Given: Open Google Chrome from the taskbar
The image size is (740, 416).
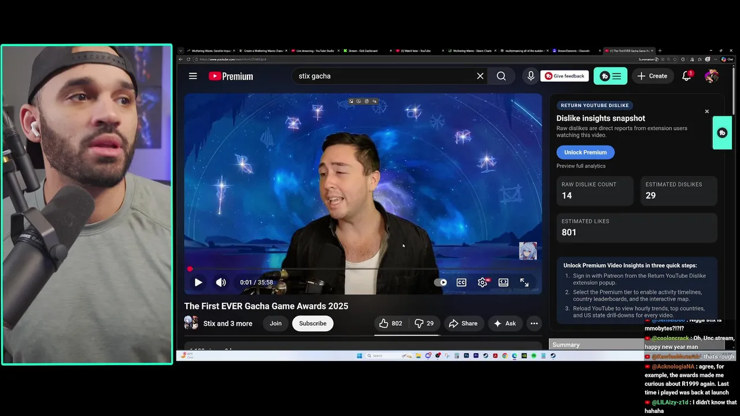Looking at the screenshot, I should coord(505,356).
